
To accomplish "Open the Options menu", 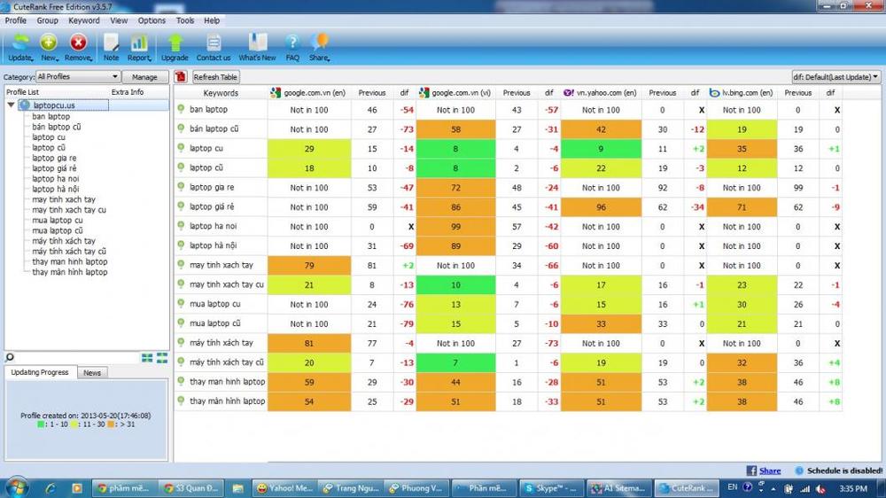I will pos(152,20).
